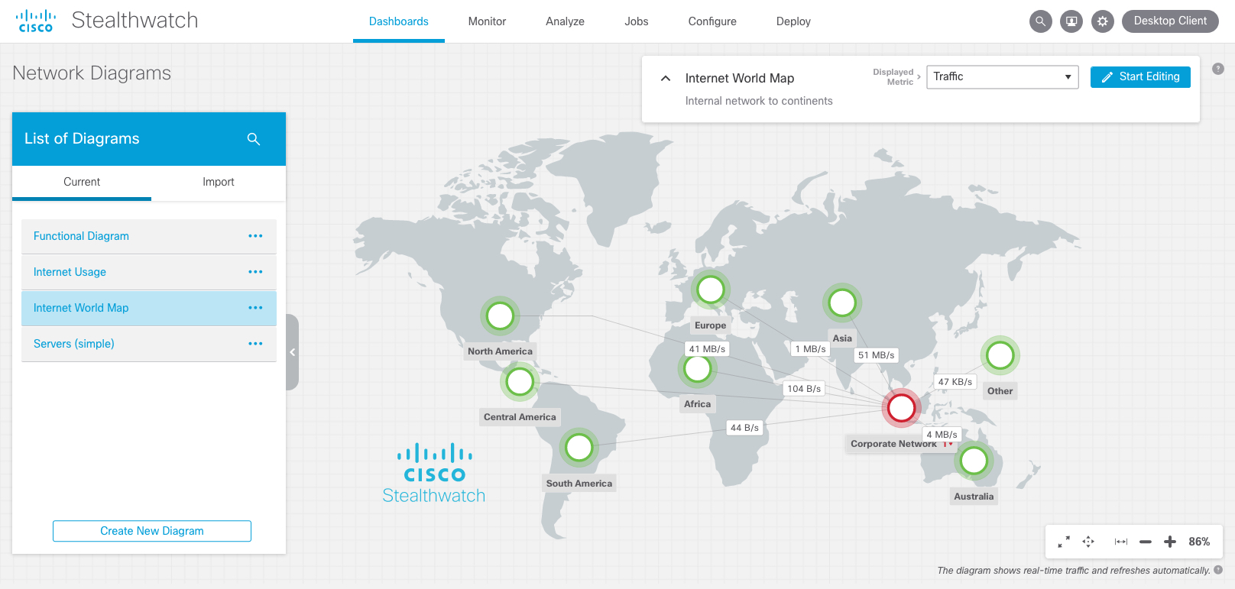Fit diagram to width

coord(1120,542)
